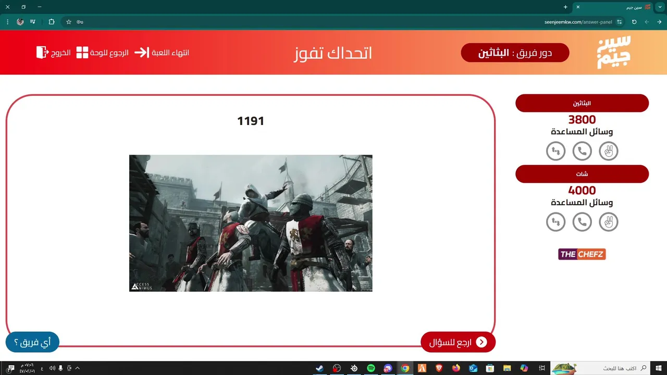Click the password key icon in address bar
667x375 pixels.
[x=80, y=22]
